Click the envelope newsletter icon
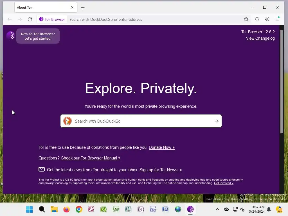288x216 pixels. point(42,169)
